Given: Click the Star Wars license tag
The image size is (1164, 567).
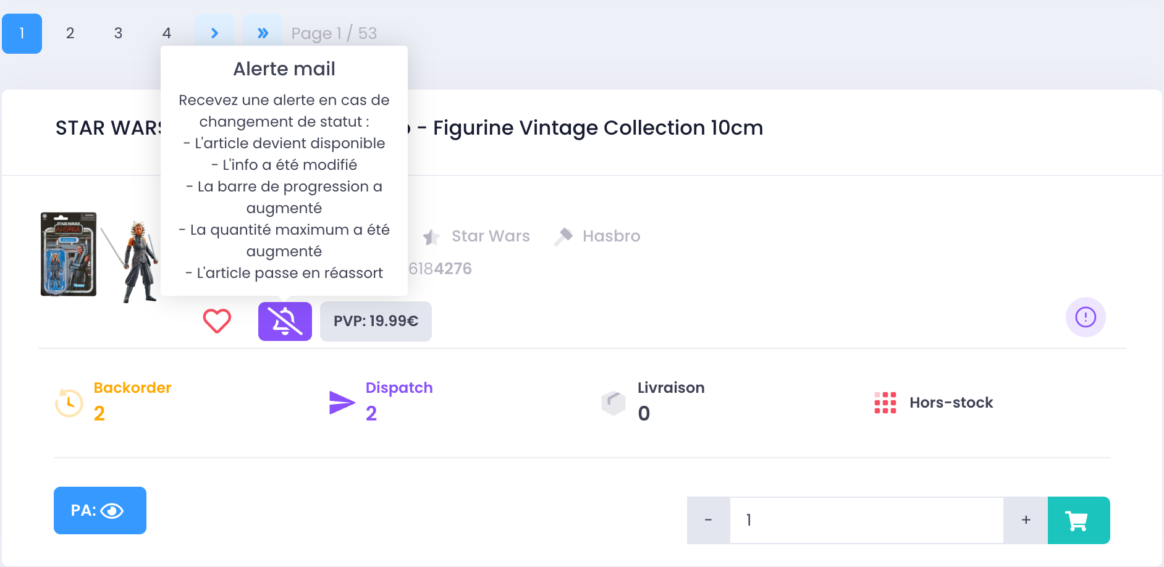Looking at the screenshot, I should tap(491, 236).
